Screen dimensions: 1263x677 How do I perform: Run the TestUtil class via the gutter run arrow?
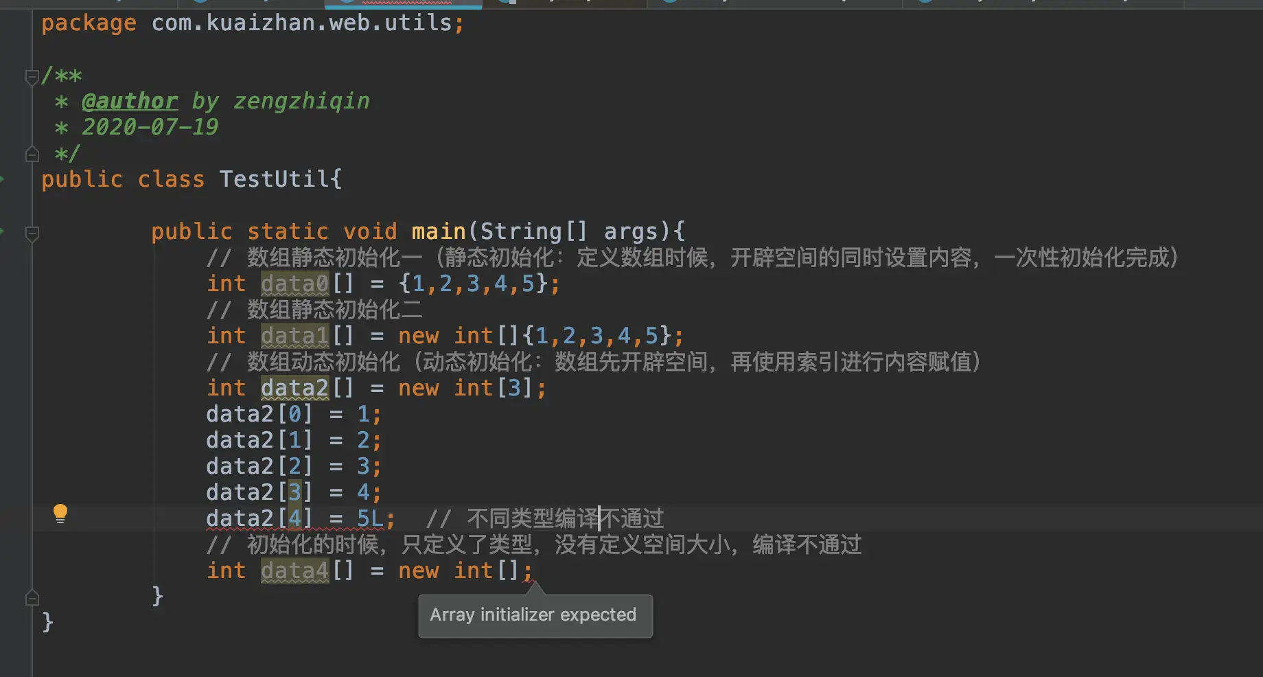pos(3,179)
